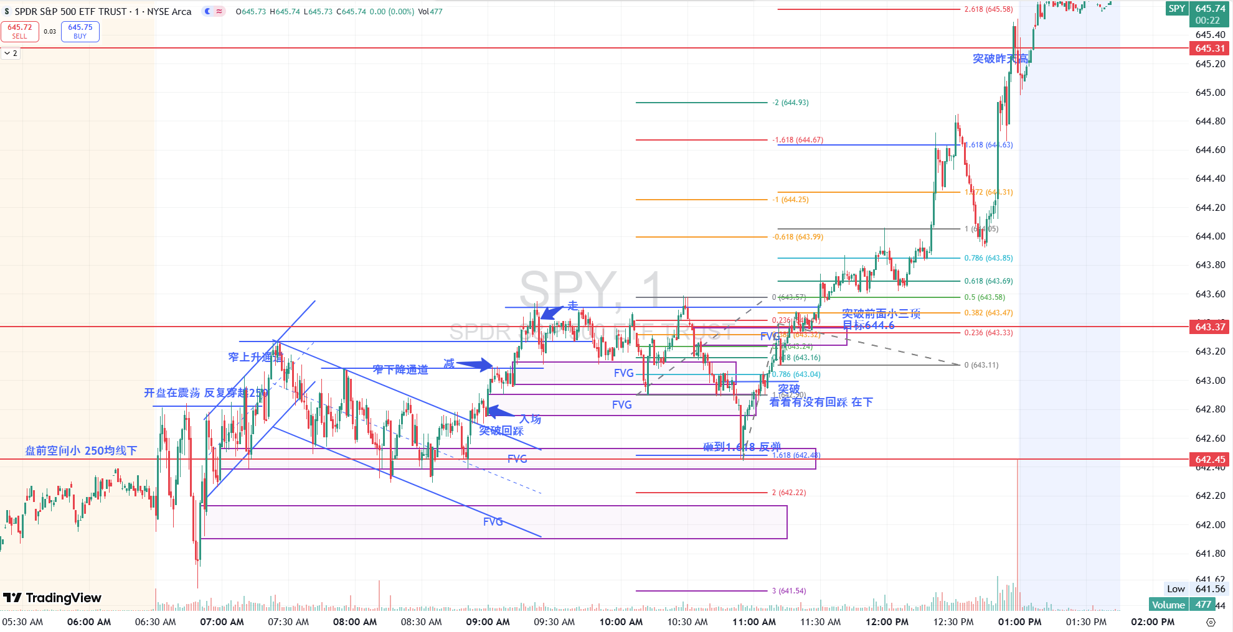
Task: Select the 入场 annotation text
Action: tap(531, 419)
